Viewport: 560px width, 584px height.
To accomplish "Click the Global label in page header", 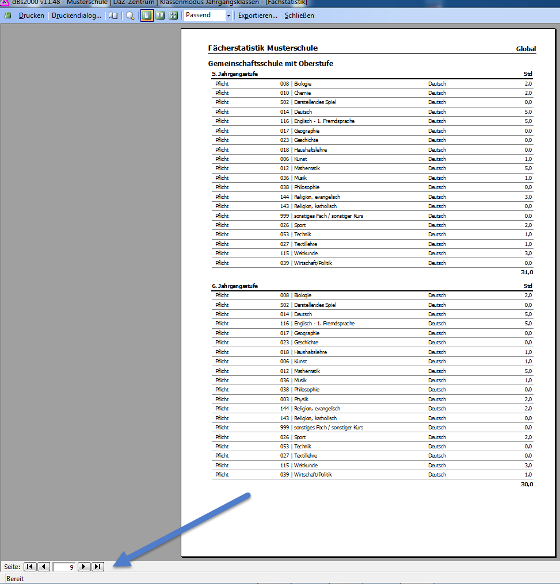I will [525, 49].
